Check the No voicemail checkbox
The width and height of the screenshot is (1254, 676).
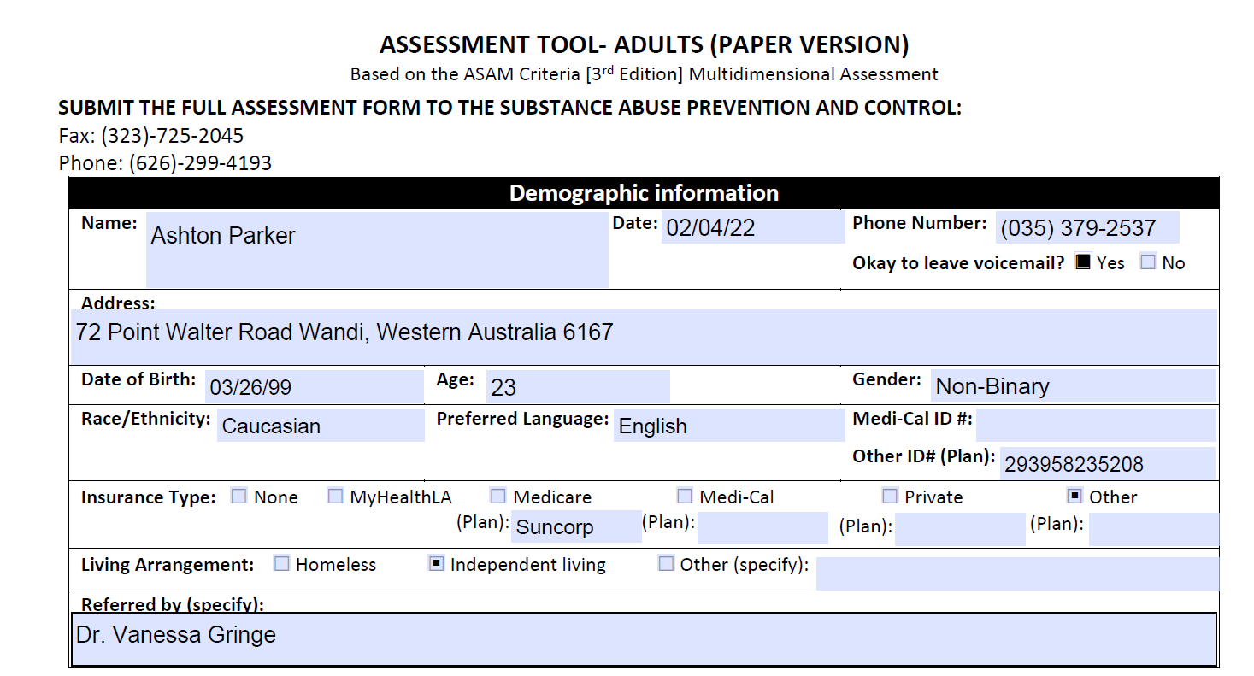coord(1148,262)
